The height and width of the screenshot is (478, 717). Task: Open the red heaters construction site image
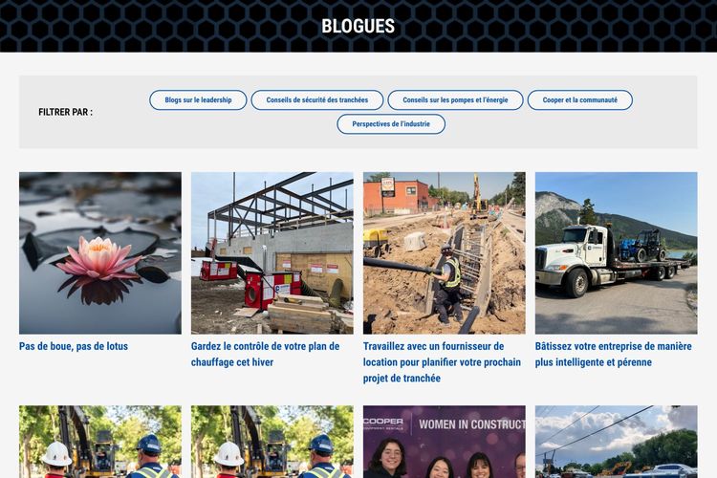pos(272,253)
